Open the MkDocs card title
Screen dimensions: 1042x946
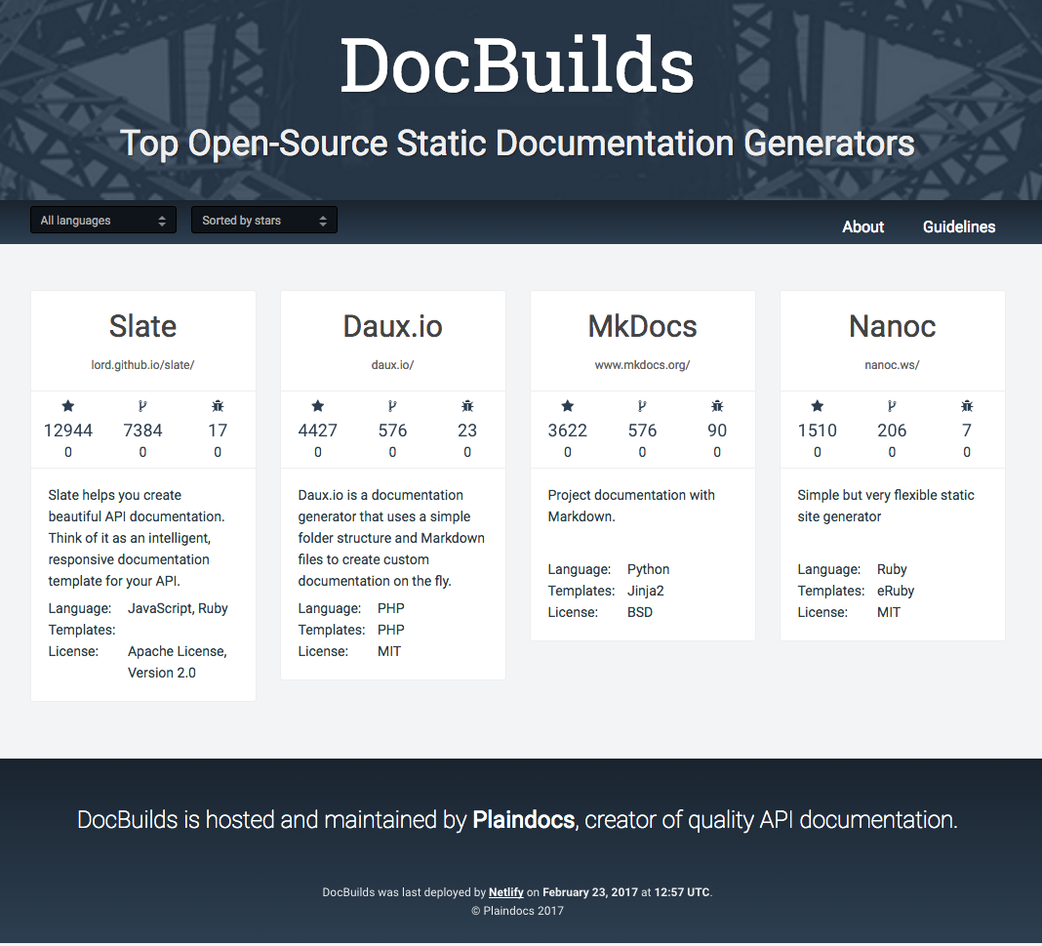(643, 326)
